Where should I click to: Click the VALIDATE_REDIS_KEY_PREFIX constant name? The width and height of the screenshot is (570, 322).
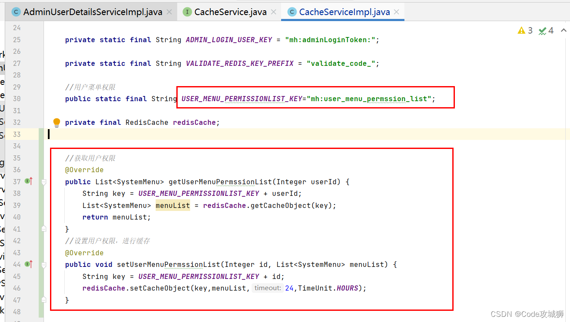coord(240,63)
